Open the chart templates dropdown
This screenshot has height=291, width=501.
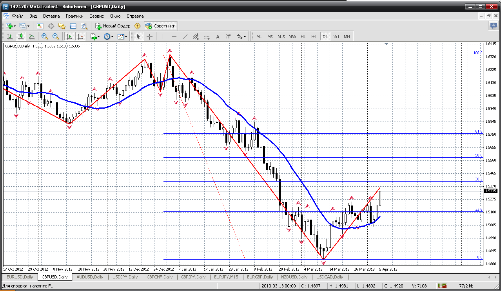point(123,36)
